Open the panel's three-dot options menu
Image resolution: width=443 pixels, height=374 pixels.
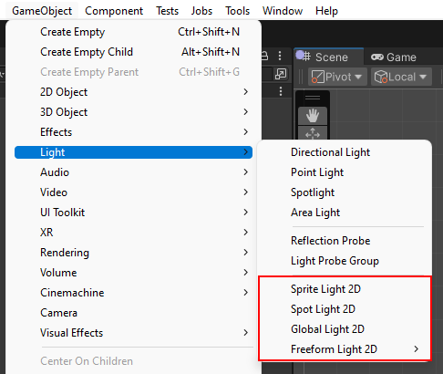(280, 56)
